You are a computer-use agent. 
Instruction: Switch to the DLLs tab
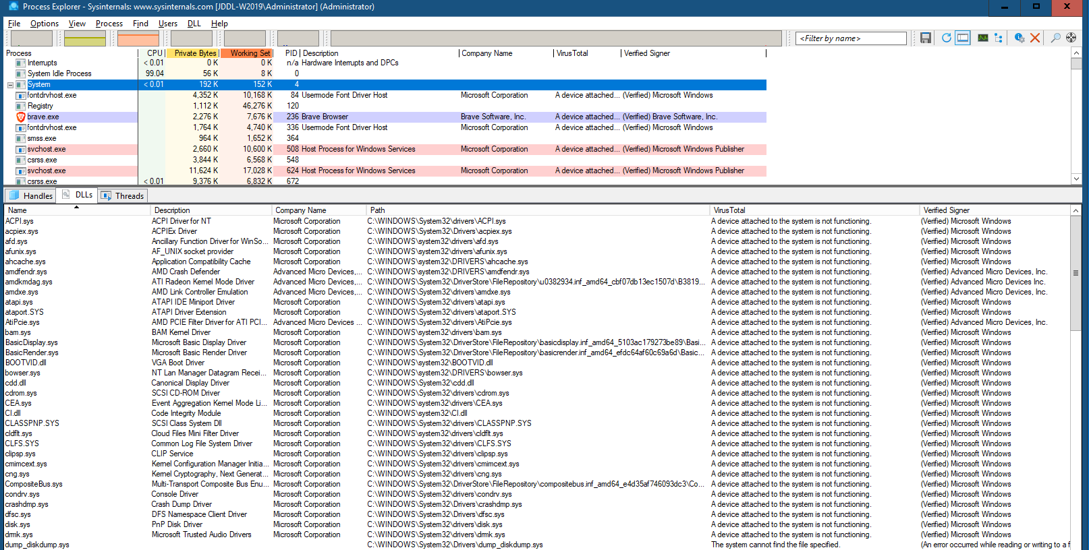[x=77, y=195]
